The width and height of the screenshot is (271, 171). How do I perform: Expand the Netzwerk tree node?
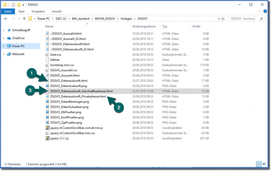point(3,54)
